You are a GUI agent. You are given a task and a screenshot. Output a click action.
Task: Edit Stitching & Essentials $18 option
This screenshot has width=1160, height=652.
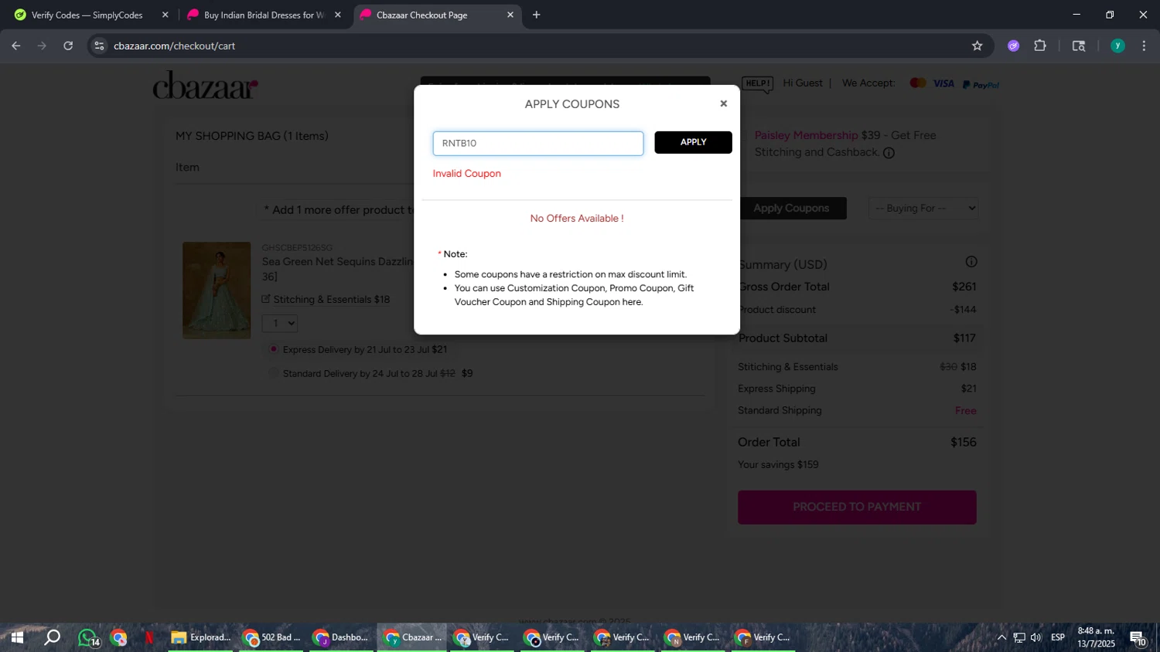(x=326, y=299)
